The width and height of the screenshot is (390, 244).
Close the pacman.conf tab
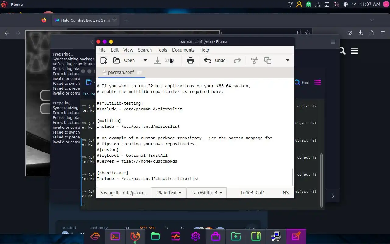(x=140, y=72)
